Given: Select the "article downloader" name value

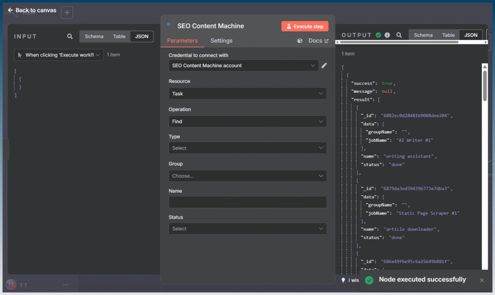Looking at the screenshot, I should (x=410, y=229).
